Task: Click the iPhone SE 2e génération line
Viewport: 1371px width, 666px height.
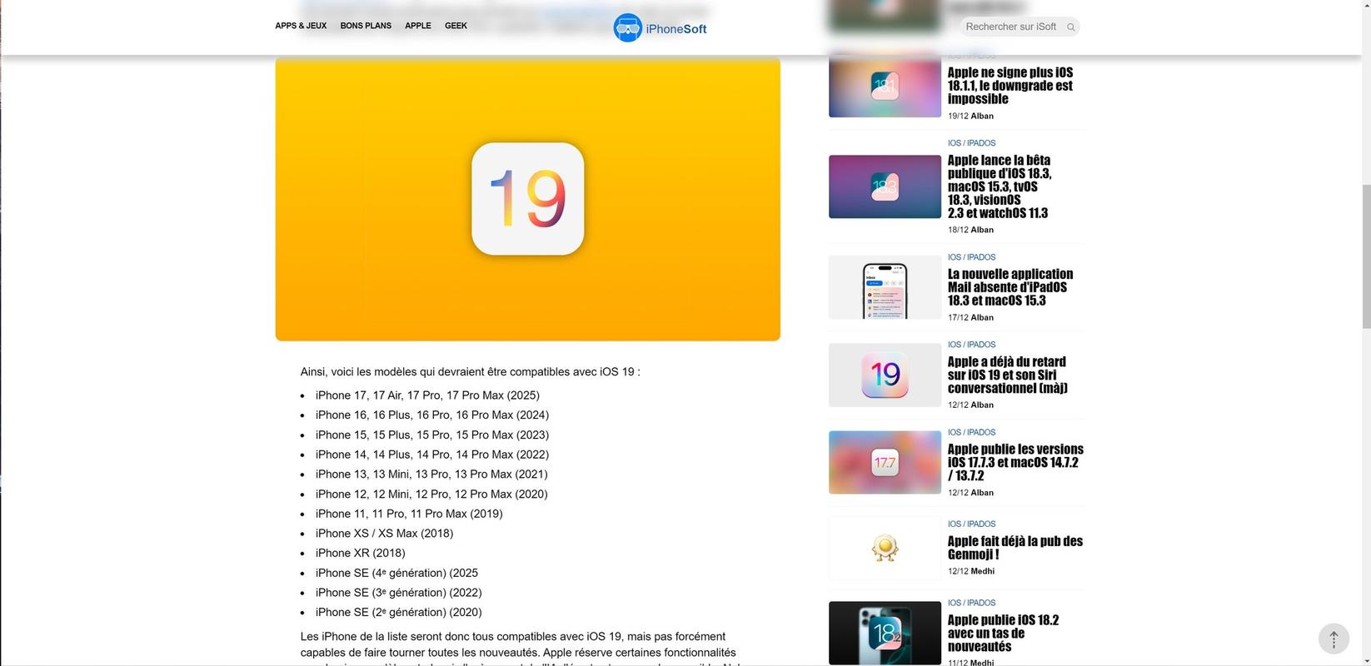Action: coord(399,612)
